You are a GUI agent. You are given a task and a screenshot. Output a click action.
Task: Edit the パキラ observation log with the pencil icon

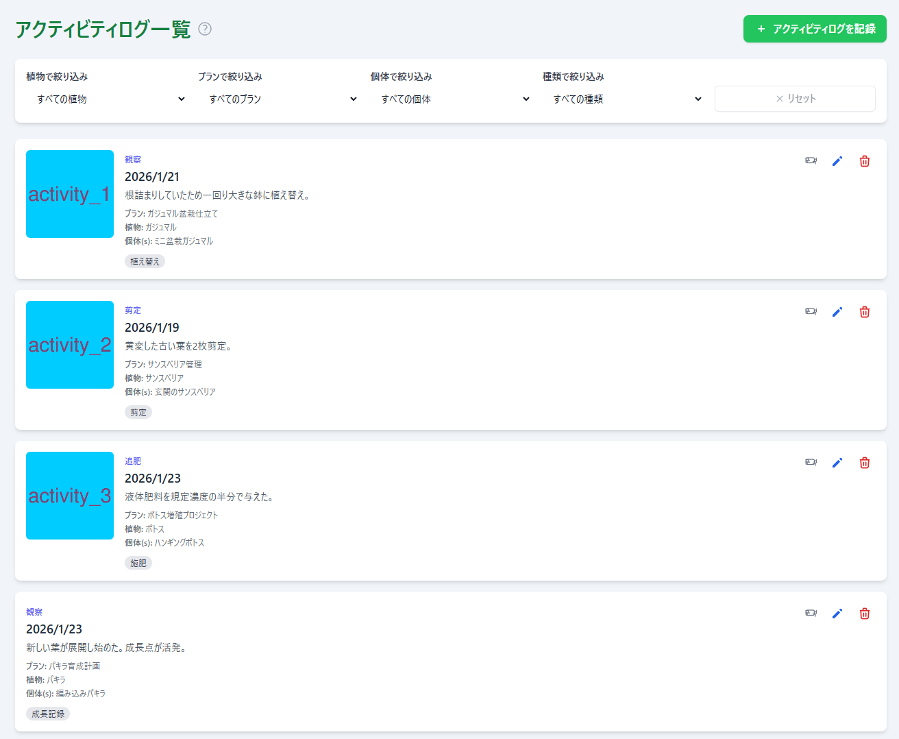(837, 614)
